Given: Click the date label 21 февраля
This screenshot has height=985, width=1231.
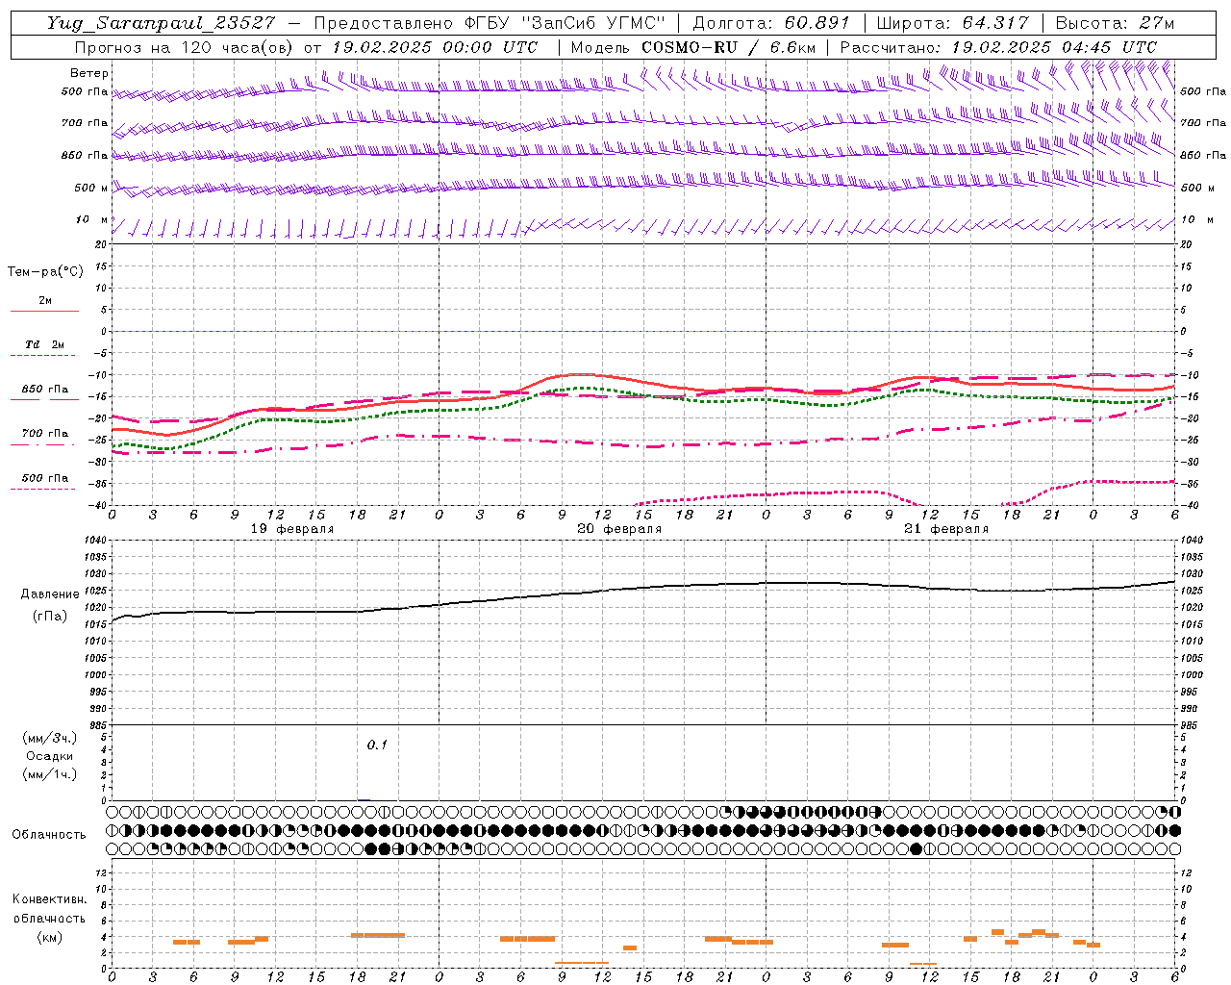Looking at the screenshot, I should pyautogui.click(x=946, y=529).
